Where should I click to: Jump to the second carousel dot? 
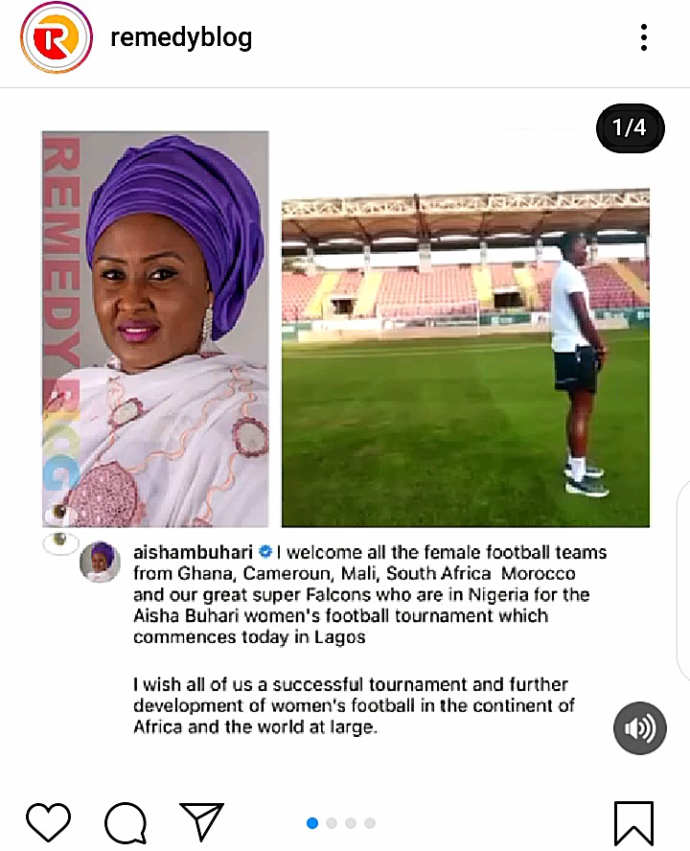[x=332, y=823]
